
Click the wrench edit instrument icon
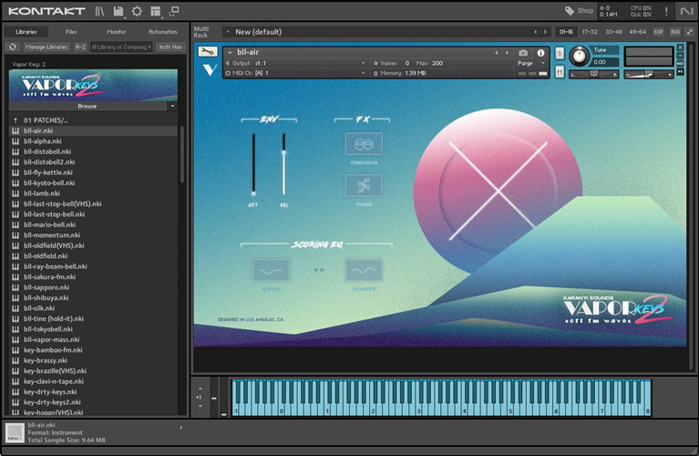pos(207,52)
